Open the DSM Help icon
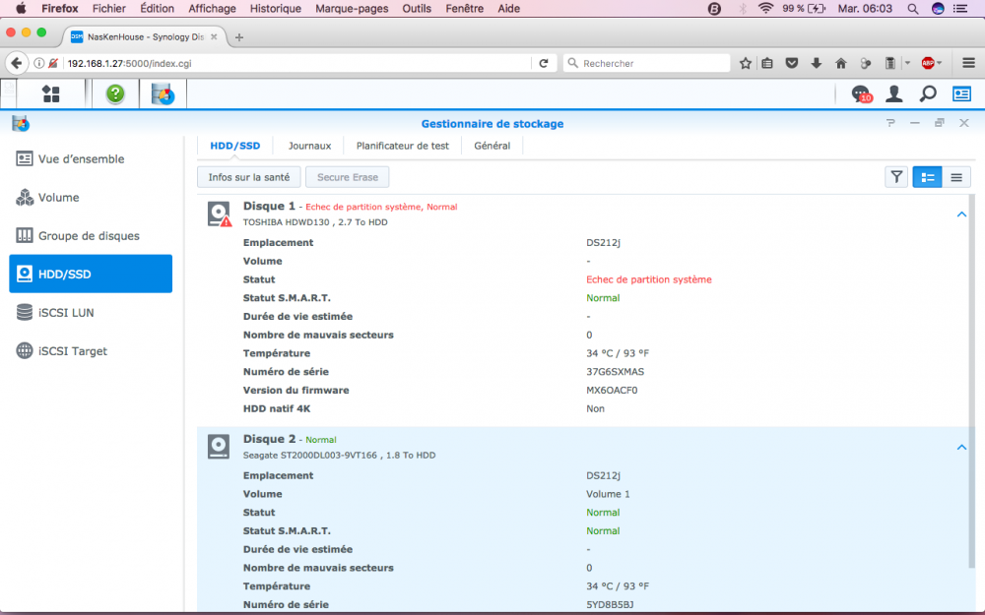The image size is (985, 615). coord(115,94)
